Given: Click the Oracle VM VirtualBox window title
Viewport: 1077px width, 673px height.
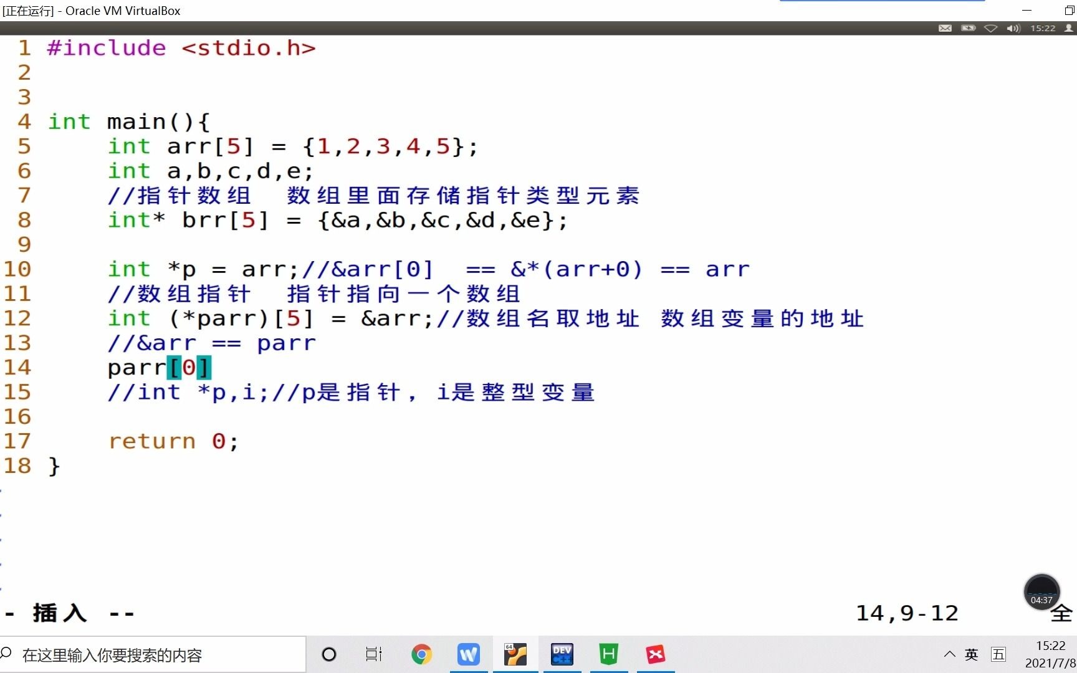Looking at the screenshot, I should (92, 11).
